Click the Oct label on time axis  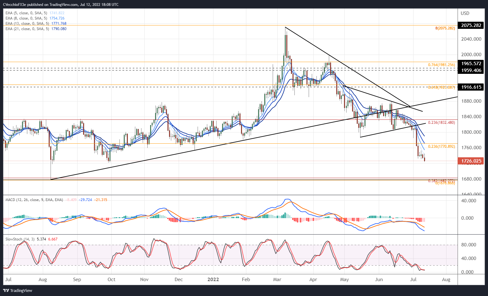tap(111, 280)
